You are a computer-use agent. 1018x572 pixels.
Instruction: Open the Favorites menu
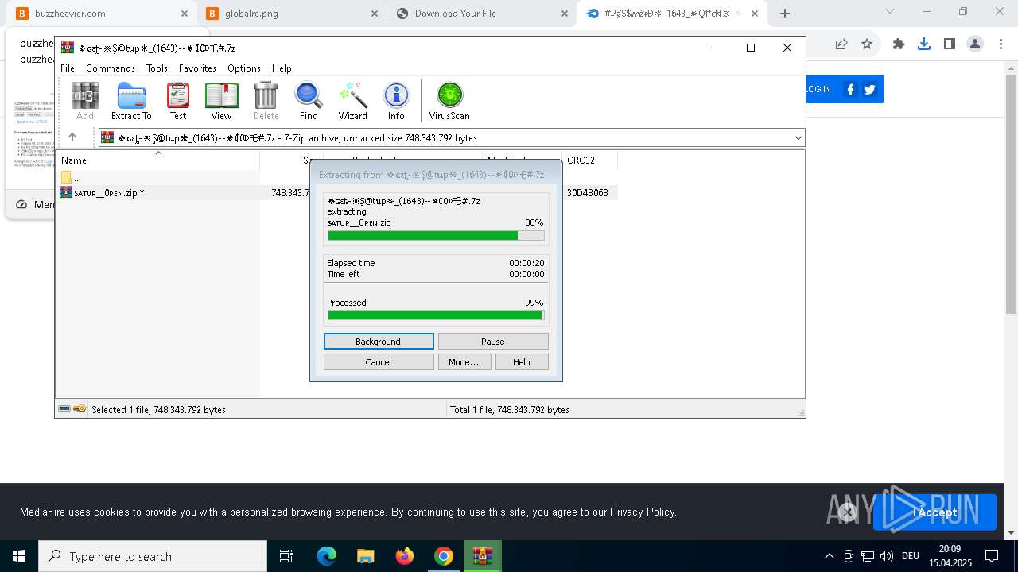pyautogui.click(x=197, y=68)
